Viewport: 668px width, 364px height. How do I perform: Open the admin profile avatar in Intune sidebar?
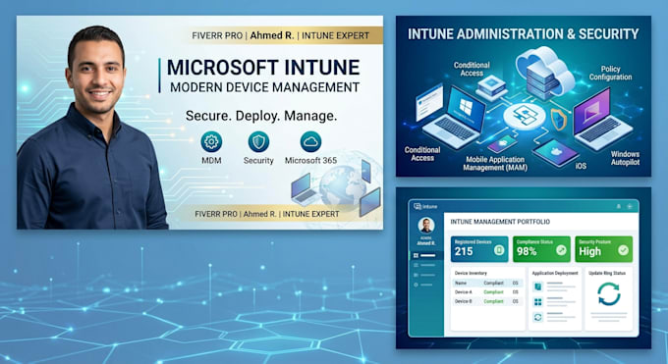tap(426, 226)
